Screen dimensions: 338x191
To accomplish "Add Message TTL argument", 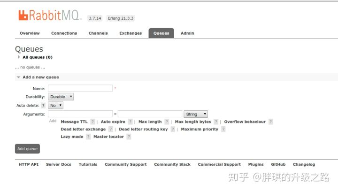I will click(x=74, y=122).
